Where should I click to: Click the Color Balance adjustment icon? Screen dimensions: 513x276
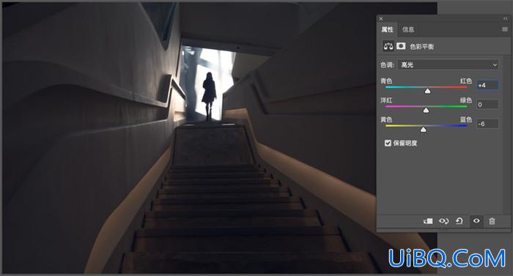[388, 46]
